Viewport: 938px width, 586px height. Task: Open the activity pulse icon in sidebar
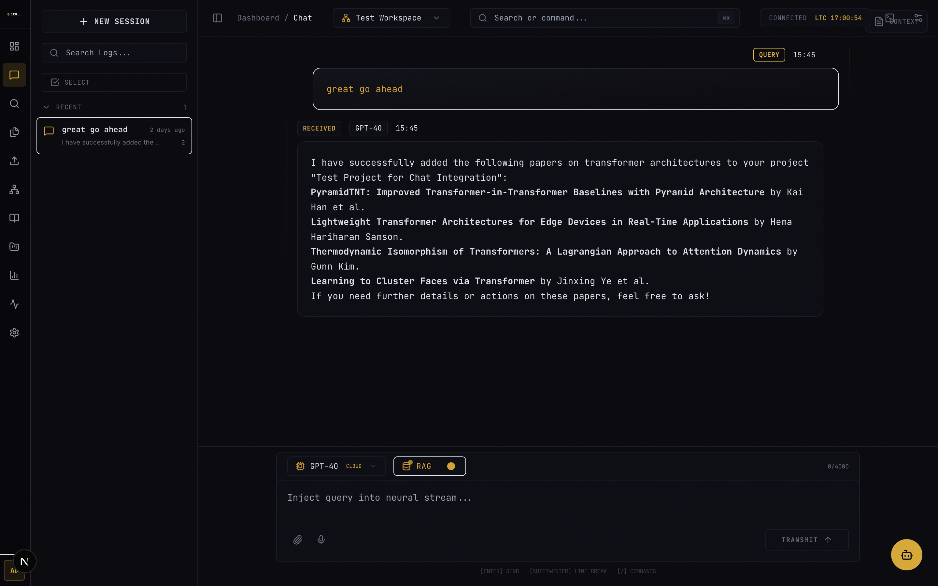tap(14, 304)
